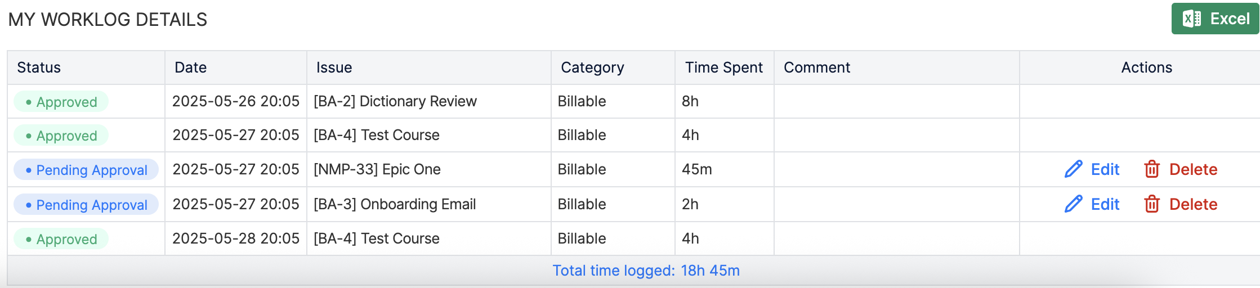Click Edit link in Epic One row
This screenshot has width=1260, height=288.
coord(1105,169)
